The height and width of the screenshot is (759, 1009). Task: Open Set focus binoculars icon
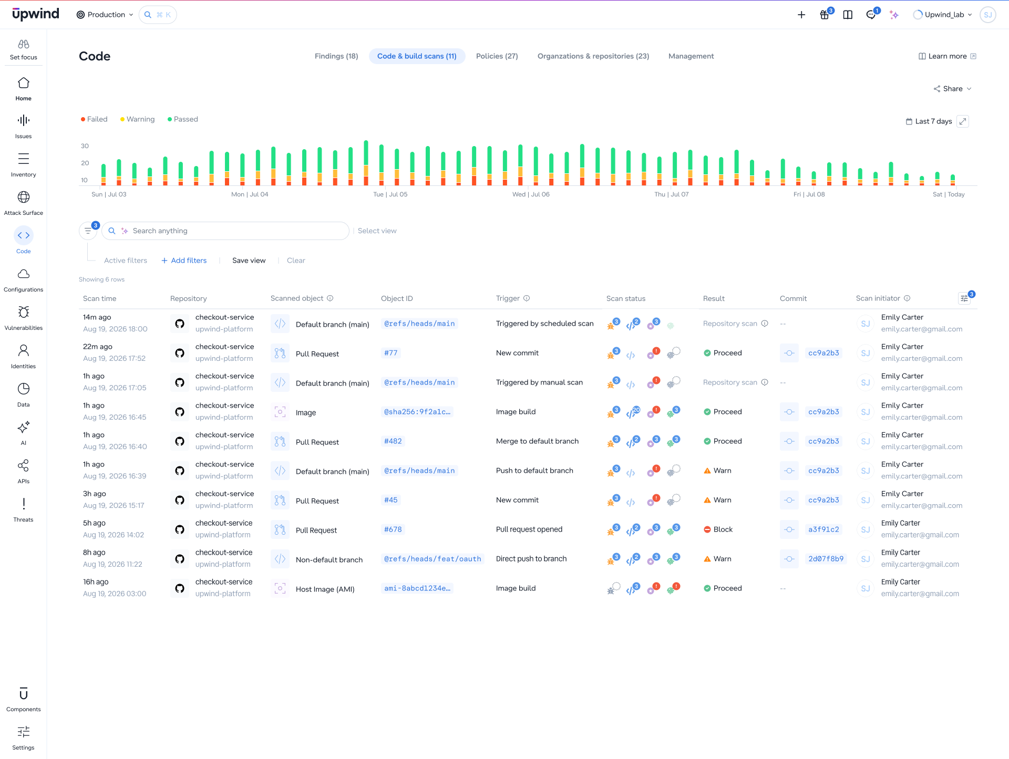pos(23,45)
